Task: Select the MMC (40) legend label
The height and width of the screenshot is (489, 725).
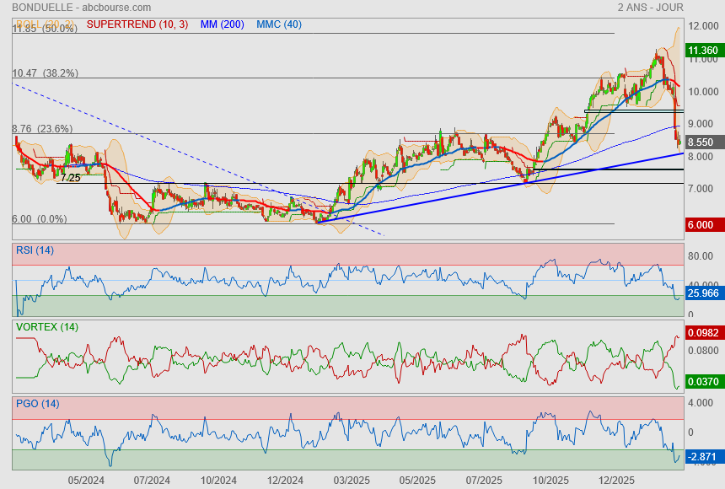Action: 278,24
